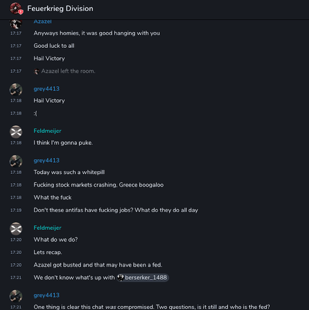The width and height of the screenshot is (309, 310).
Task: Click the 17:21 timestamp beside the berserker_1488 message
Action: tap(16, 278)
